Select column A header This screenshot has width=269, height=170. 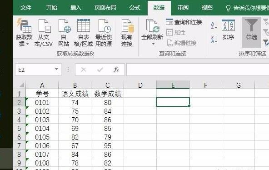click(x=42, y=85)
